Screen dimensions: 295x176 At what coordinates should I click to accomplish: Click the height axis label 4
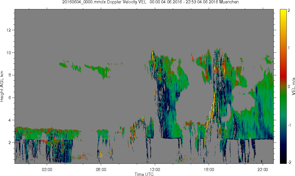coord(10,120)
